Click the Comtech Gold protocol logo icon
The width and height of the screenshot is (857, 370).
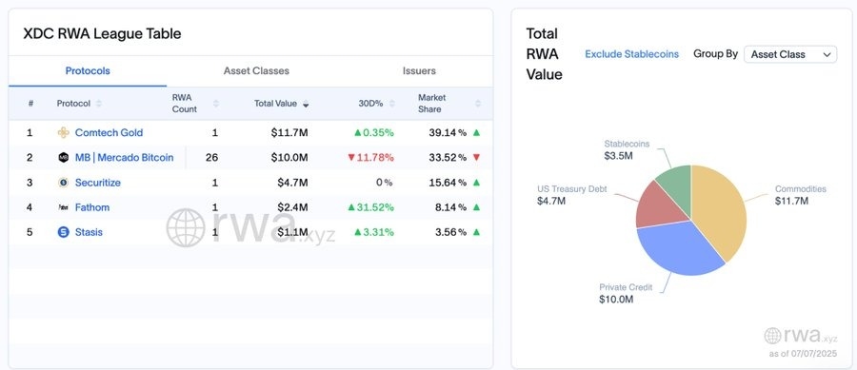click(x=64, y=132)
